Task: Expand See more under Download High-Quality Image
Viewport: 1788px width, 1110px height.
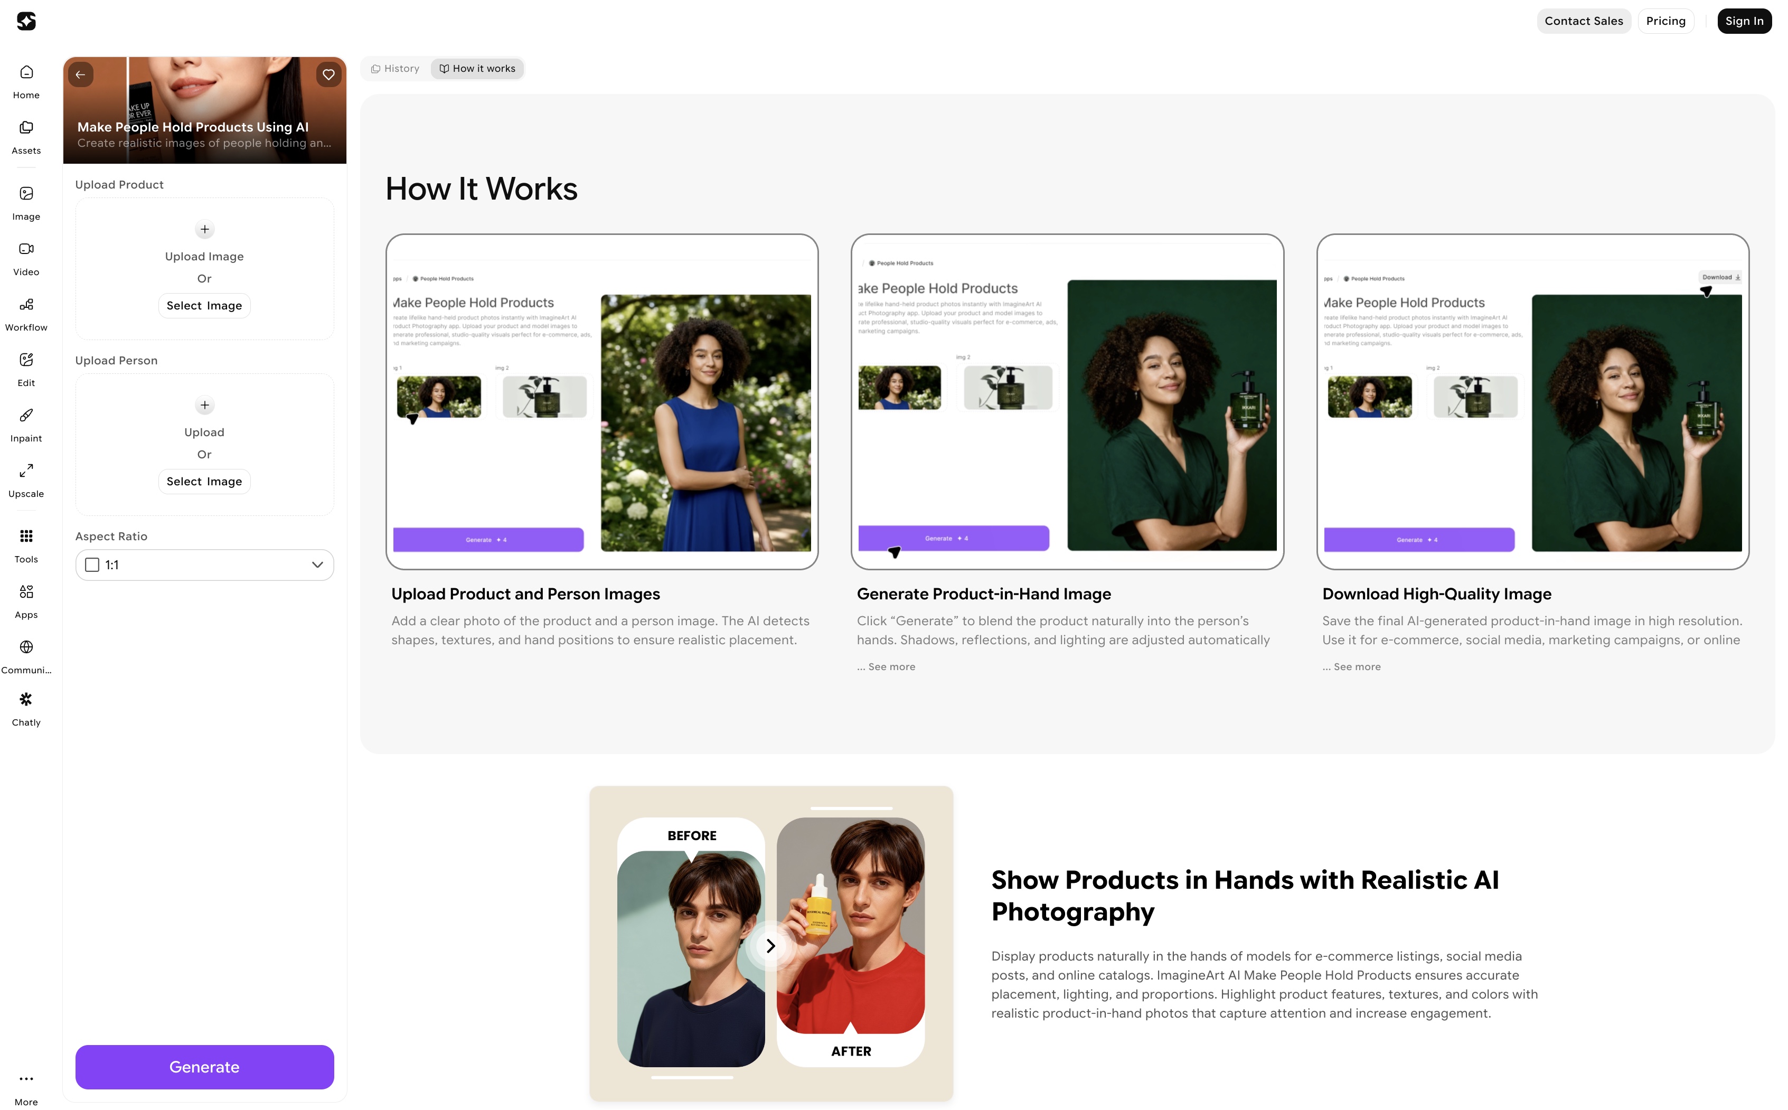Action: pos(1357,666)
